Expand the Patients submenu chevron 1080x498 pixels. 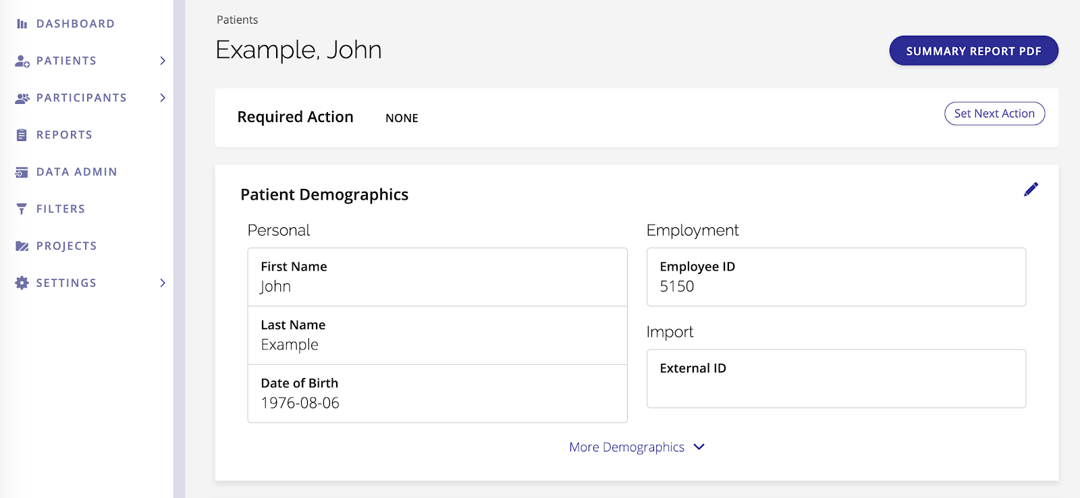click(163, 61)
